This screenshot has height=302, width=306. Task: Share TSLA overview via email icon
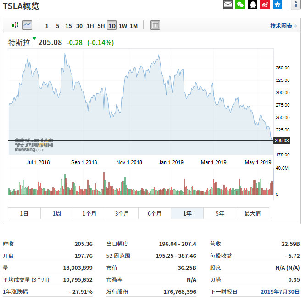pos(228,4)
